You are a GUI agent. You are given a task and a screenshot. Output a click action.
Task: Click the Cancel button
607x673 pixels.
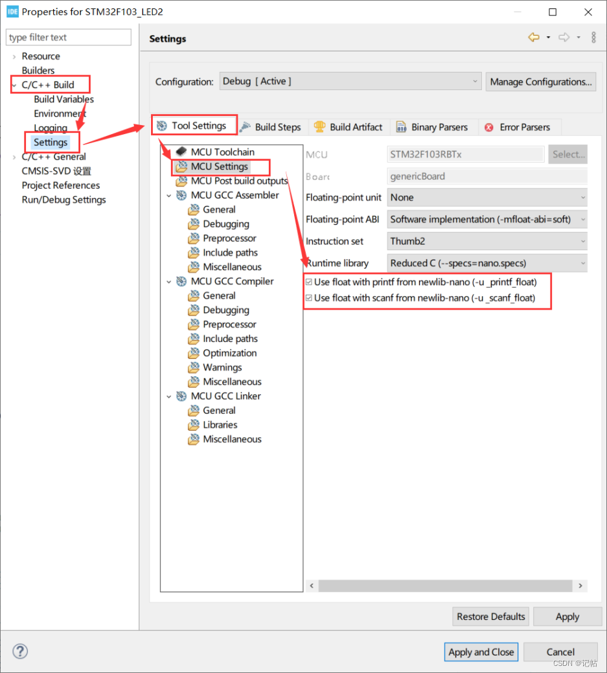tap(560, 652)
